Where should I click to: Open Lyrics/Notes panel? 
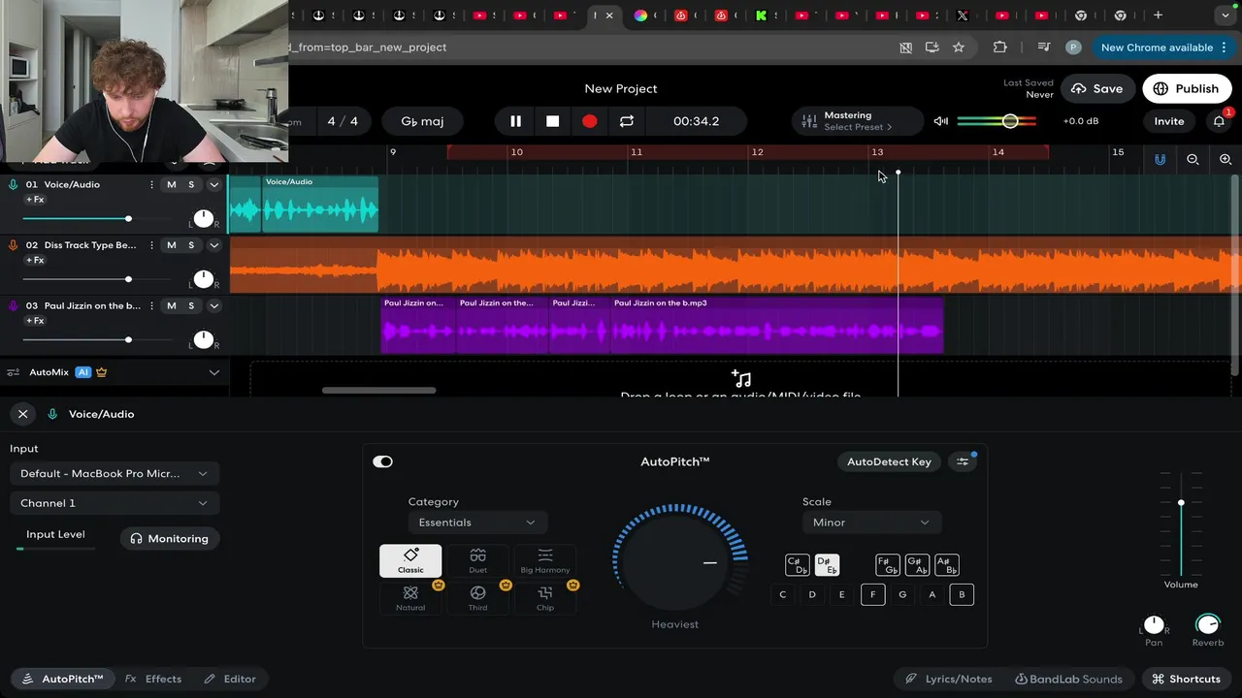point(949,679)
